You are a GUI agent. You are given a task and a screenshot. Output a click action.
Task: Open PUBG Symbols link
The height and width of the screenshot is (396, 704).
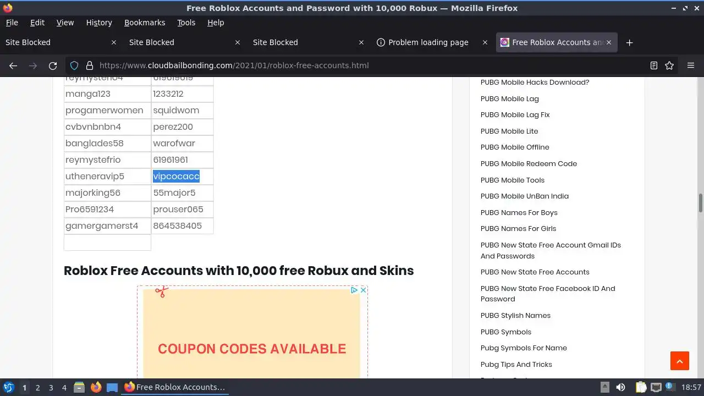pos(506,332)
